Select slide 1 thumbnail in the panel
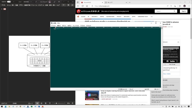The width and height of the screenshot is (192, 108). pyautogui.click(x=5, y=9)
